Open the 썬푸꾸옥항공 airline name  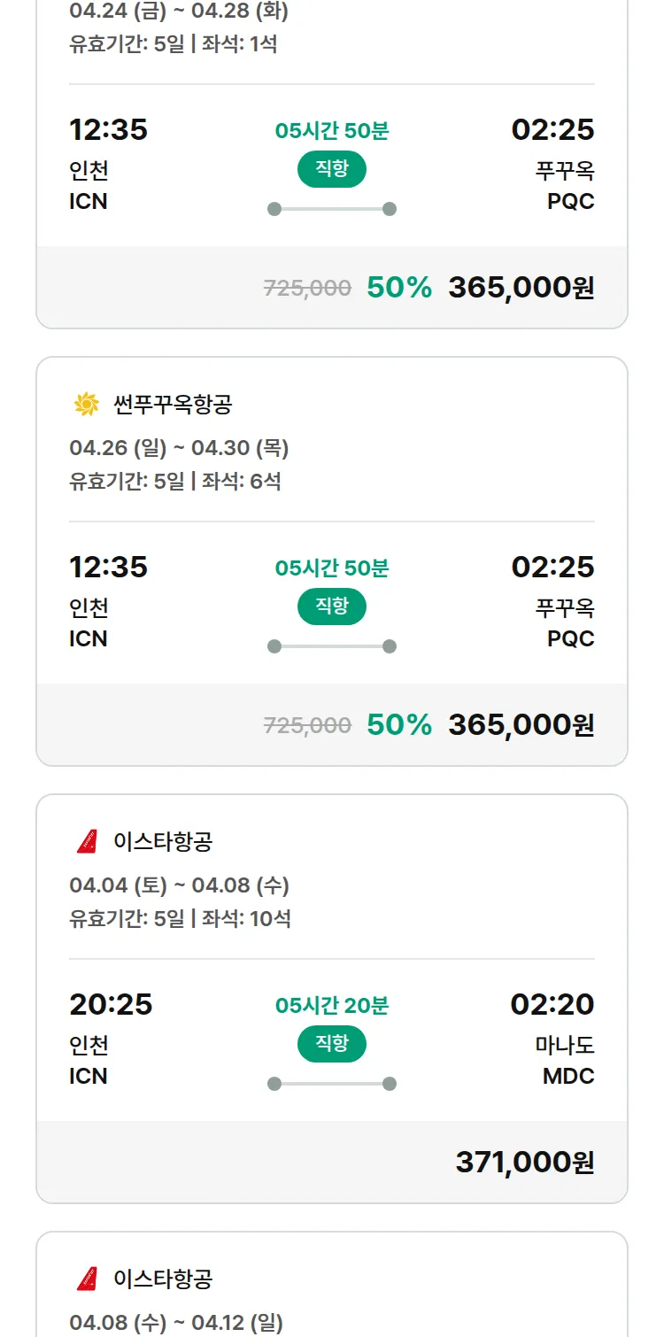tap(173, 405)
